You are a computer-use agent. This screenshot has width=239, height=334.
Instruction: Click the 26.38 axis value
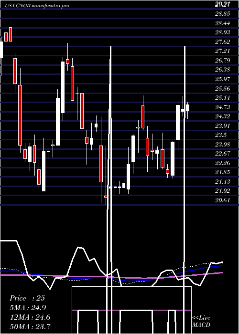coord(223,70)
